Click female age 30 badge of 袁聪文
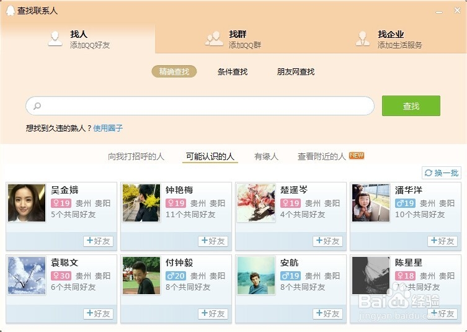 [x=61, y=276]
